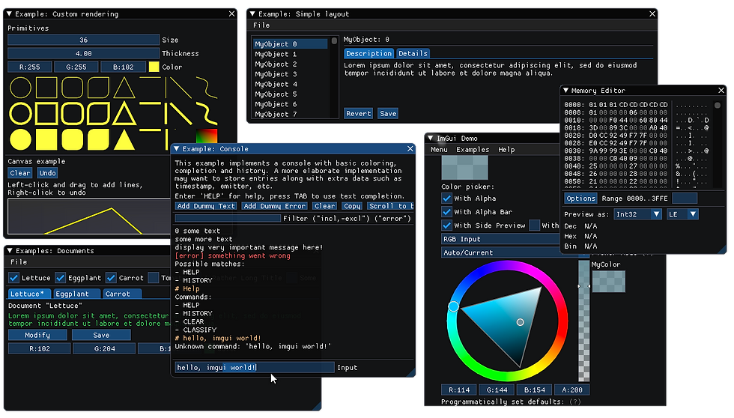Switch to the Carrot document tab
This screenshot has width=734, height=418.
pyautogui.click(x=121, y=294)
